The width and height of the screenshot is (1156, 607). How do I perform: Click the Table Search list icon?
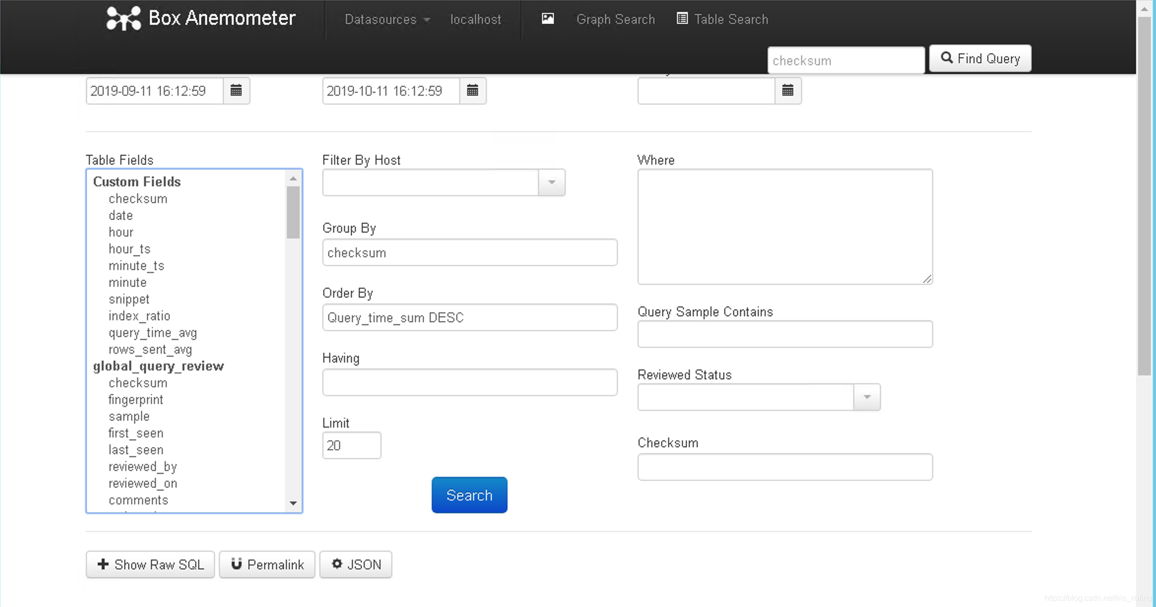coord(682,19)
